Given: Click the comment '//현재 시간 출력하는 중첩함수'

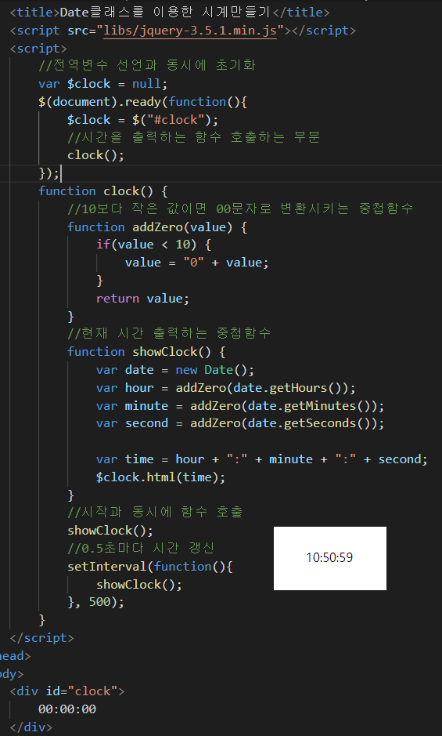Looking at the screenshot, I should coord(169,334).
